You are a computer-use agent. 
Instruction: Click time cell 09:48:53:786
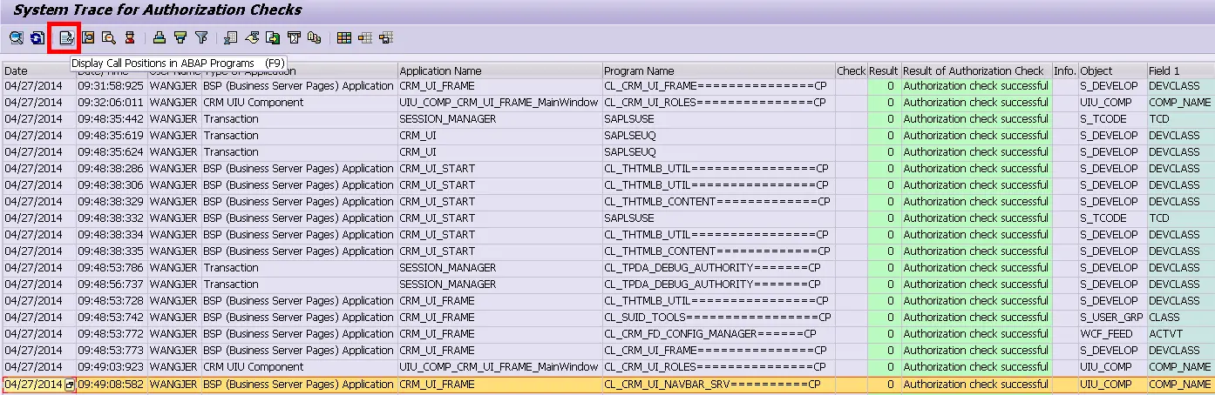point(112,268)
